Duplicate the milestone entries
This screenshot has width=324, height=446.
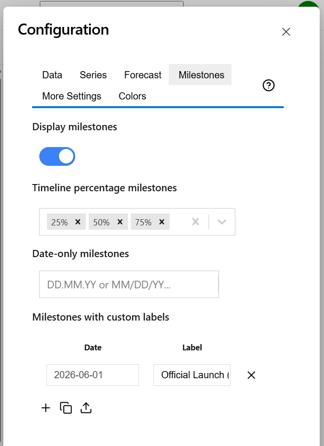66,408
